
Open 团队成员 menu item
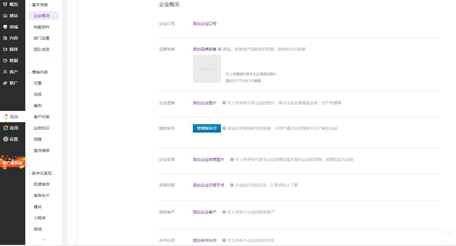[42, 49]
